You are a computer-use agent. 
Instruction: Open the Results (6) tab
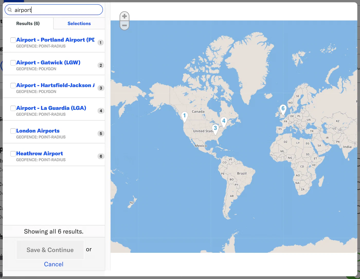tap(28, 23)
